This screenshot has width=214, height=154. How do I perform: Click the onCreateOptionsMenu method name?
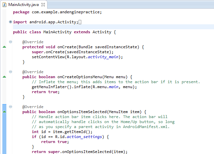[80, 77]
